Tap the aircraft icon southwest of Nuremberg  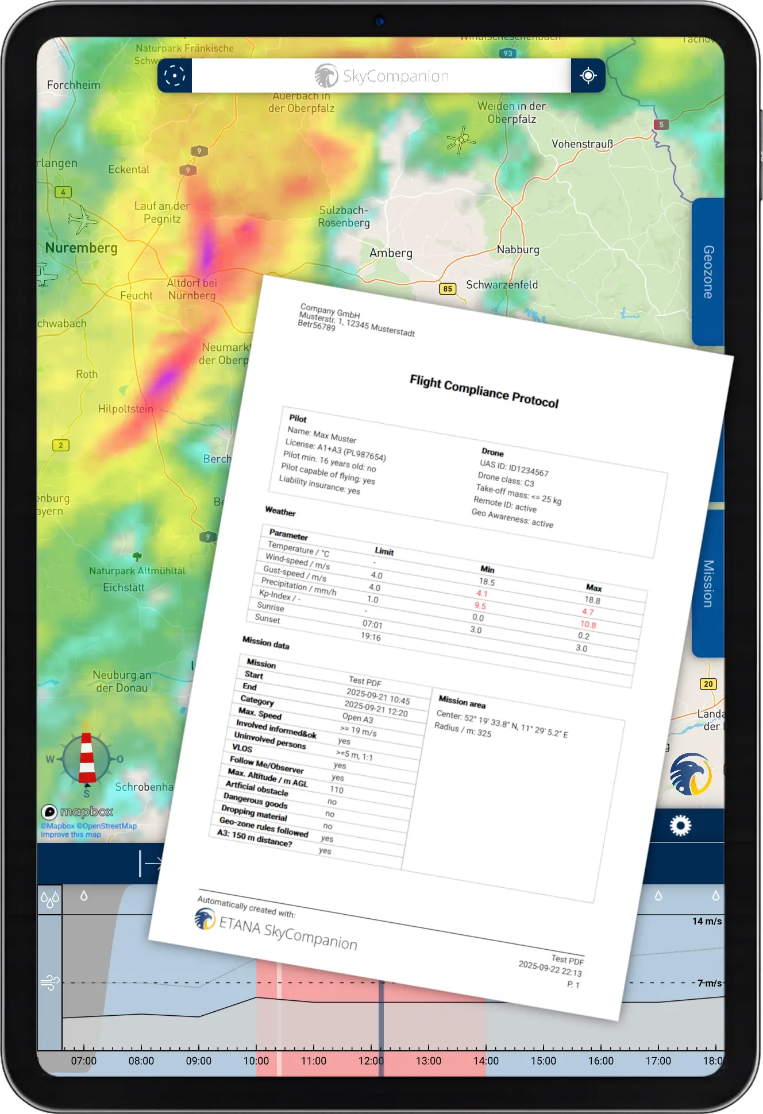(x=46, y=274)
